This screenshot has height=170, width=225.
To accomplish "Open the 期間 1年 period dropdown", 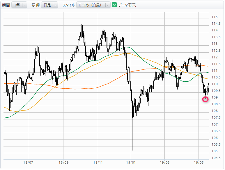I will (19, 5).
